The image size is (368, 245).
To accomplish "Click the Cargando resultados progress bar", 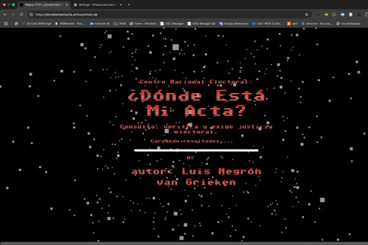I will pos(196,149).
